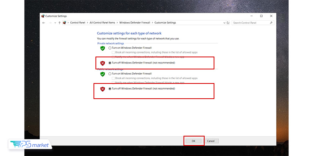Click the Control Panel icon in the address bar

coord(64,23)
